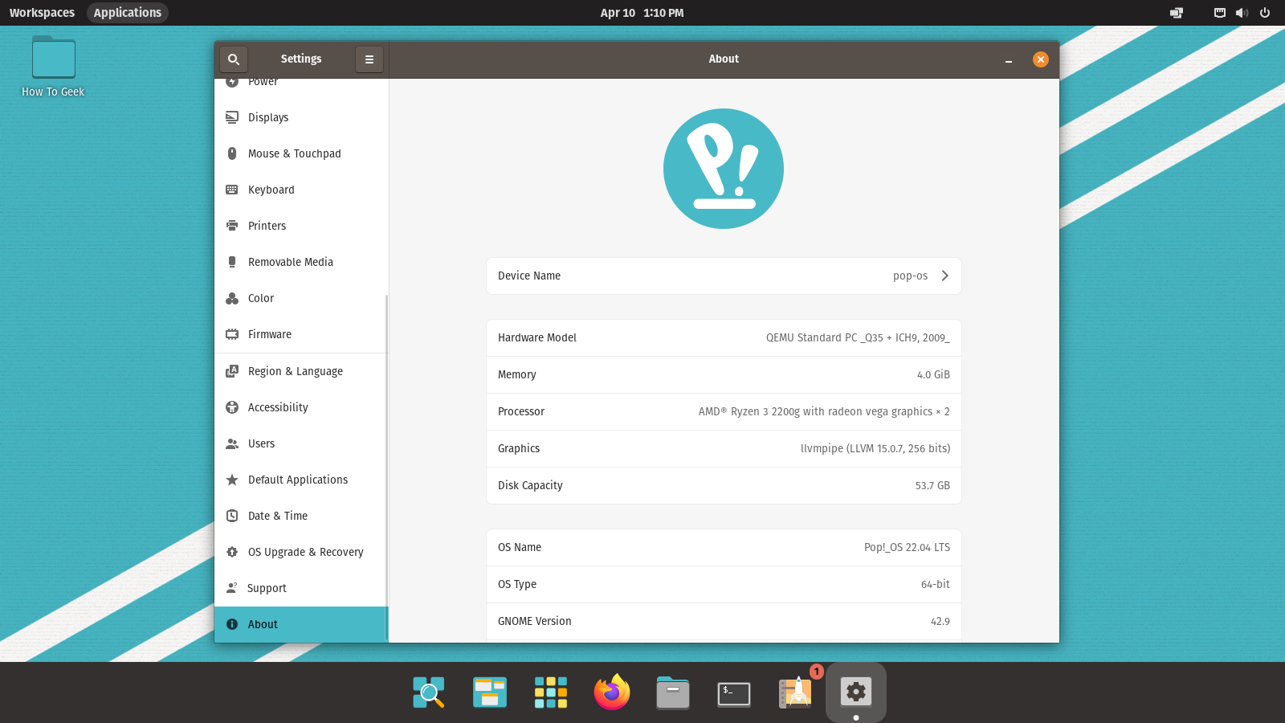Click the Settings gear in the dock
Screen dimensions: 1285x723
tap(856, 692)
